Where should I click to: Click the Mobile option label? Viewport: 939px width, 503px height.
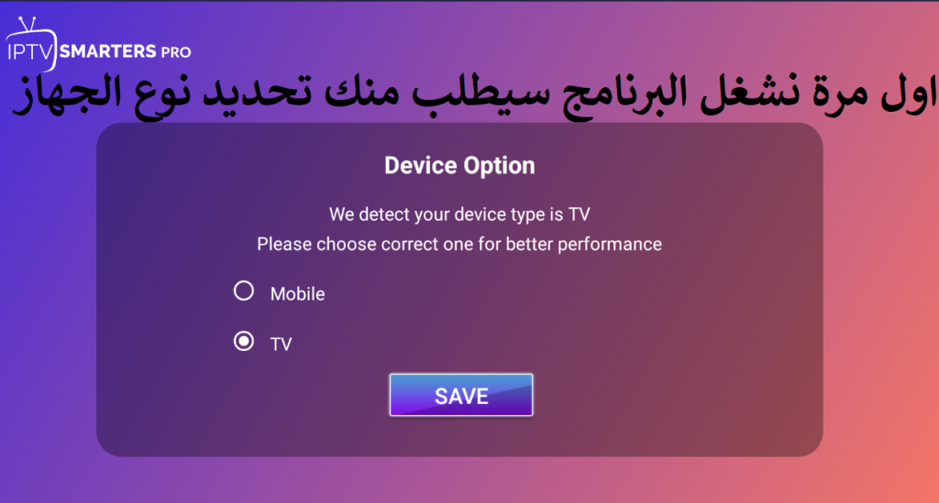coord(297,294)
